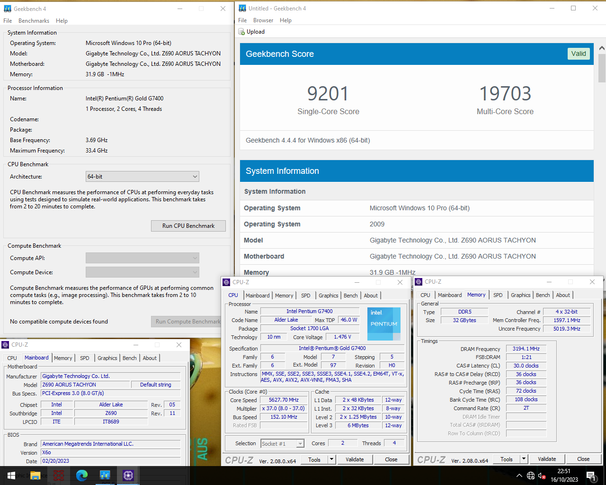
Task: Open Help menu in Untitled results window
Action: coord(285,20)
